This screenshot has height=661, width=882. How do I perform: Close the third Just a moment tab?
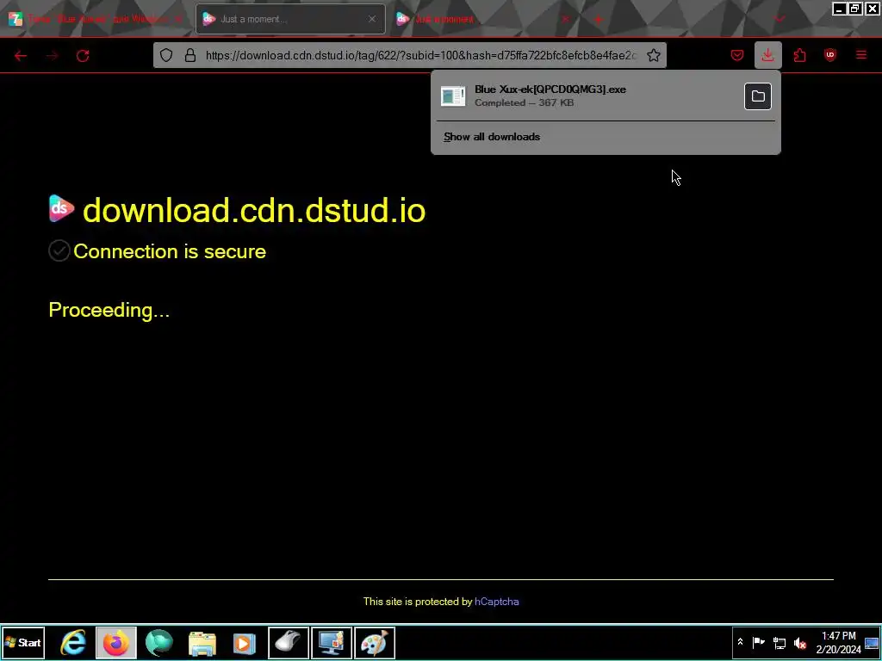click(x=566, y=19)
